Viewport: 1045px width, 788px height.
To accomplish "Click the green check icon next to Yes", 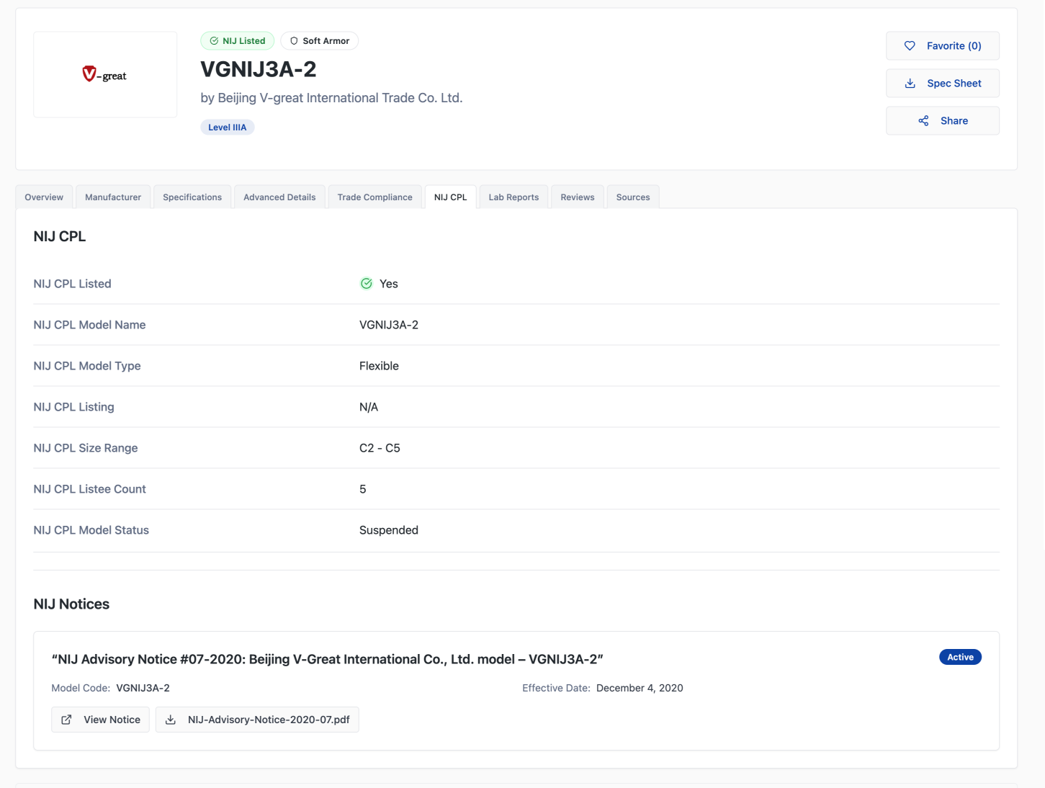I will click(x=367, y=284).
